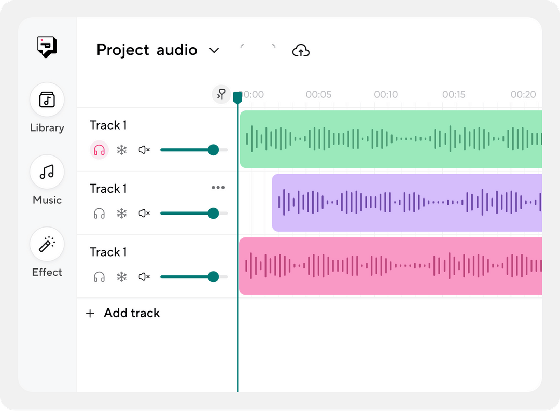Disable solo headphones on the first track
Image resolution: width=560 pixels, height=411 pixels.
pos(99,150)
